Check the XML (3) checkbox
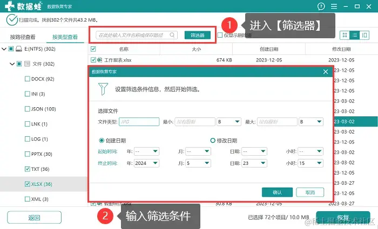Image resolution: width=378 pixels, height=229 pixels. click(x=28, y=199)
